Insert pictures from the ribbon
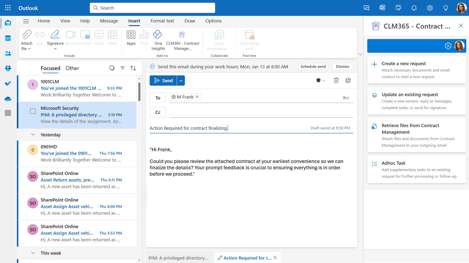 85,38
